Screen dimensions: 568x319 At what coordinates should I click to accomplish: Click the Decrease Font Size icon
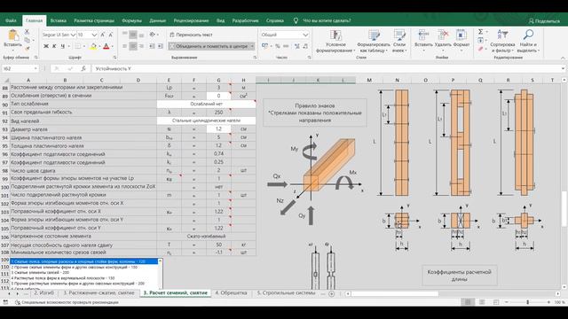point(110,35)
